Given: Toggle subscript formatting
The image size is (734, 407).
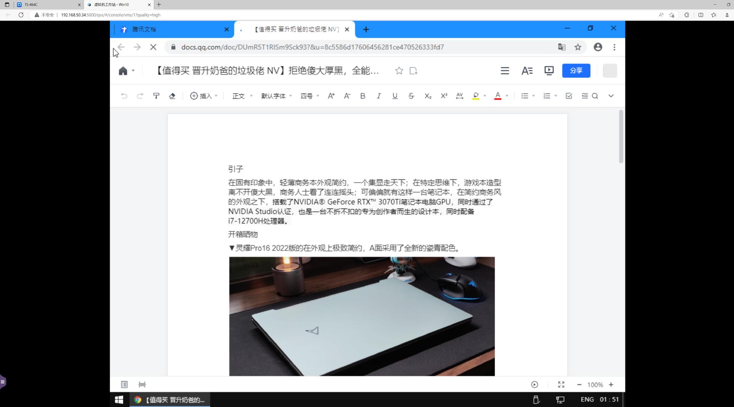Looking at the screenshot, I should (428, 96).
